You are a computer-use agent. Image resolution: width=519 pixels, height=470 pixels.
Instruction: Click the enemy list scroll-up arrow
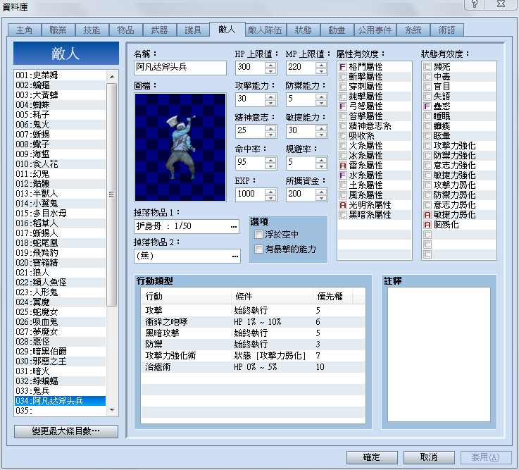coord(112,77)
